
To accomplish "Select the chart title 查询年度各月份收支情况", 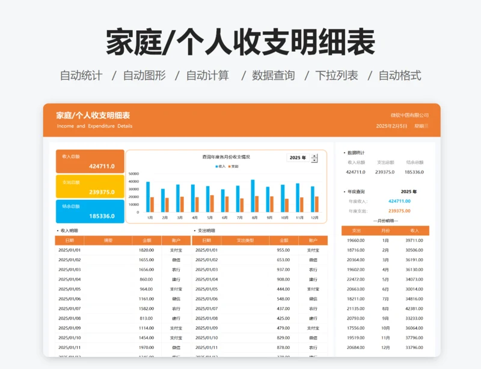I will [226, 157].
